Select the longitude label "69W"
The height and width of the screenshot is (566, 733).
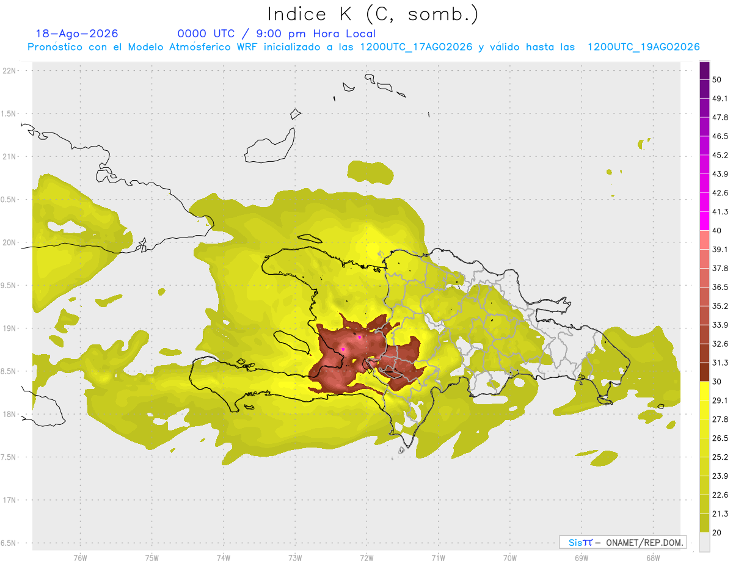point(581,557)
